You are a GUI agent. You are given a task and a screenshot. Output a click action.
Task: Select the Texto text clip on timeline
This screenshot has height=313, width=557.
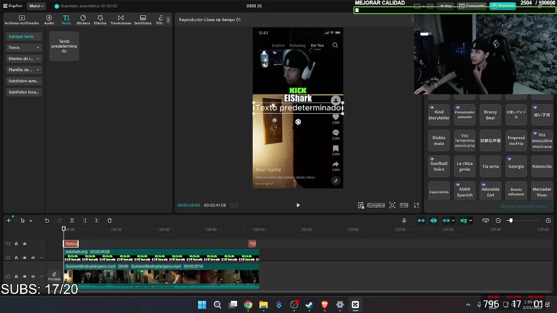(x=71, y=244)
